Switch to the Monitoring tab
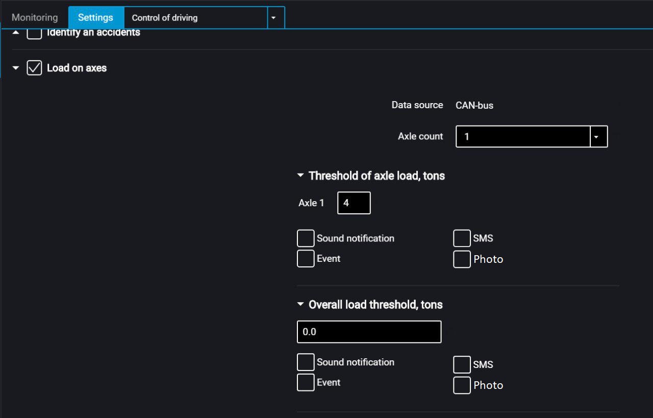 (x=35, y=17)
